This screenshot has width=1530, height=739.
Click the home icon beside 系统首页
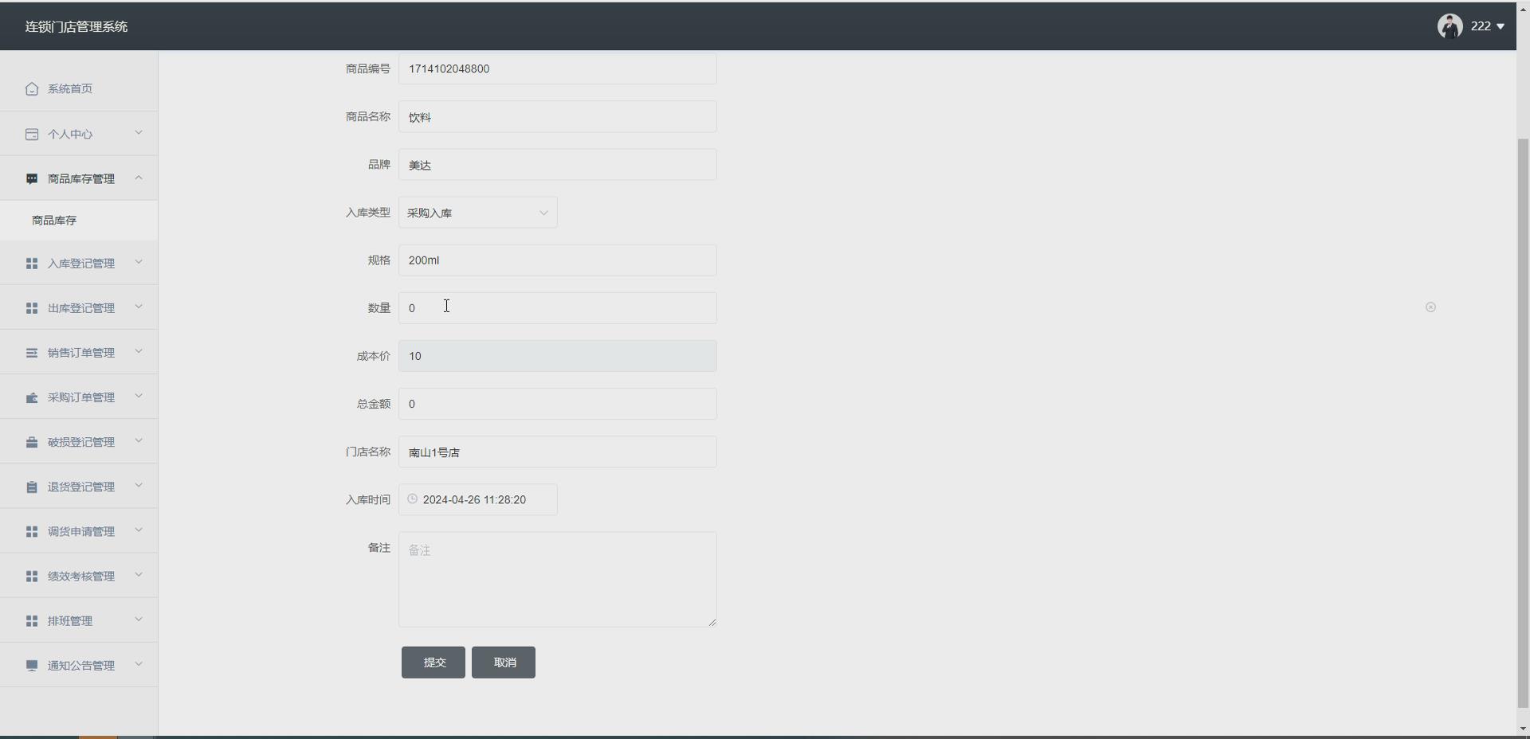(x=32, y=88)
